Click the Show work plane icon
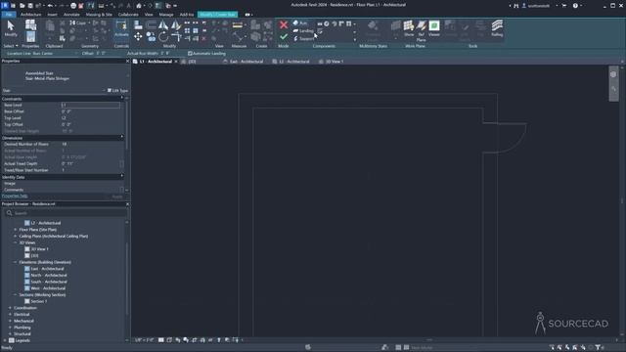The image size is (626, 352). [409, 28]
